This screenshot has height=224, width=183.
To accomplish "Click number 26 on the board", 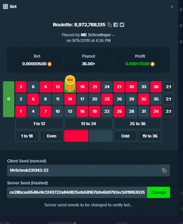I will 119,99.
